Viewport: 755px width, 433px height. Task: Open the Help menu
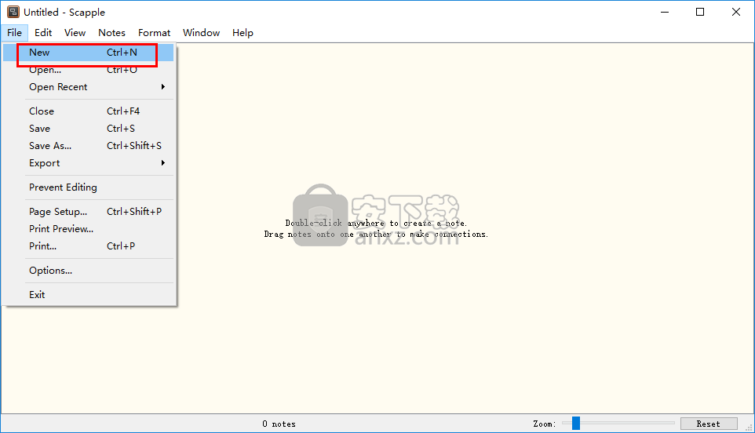[243, 33]
